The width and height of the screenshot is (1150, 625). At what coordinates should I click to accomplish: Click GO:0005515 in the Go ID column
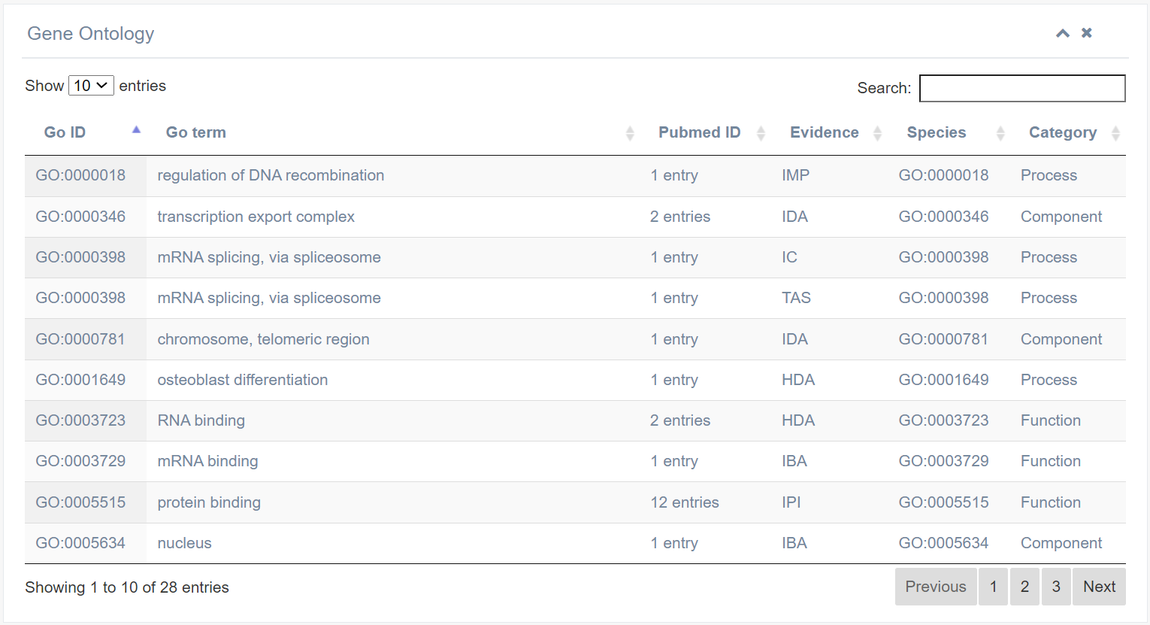80,502
